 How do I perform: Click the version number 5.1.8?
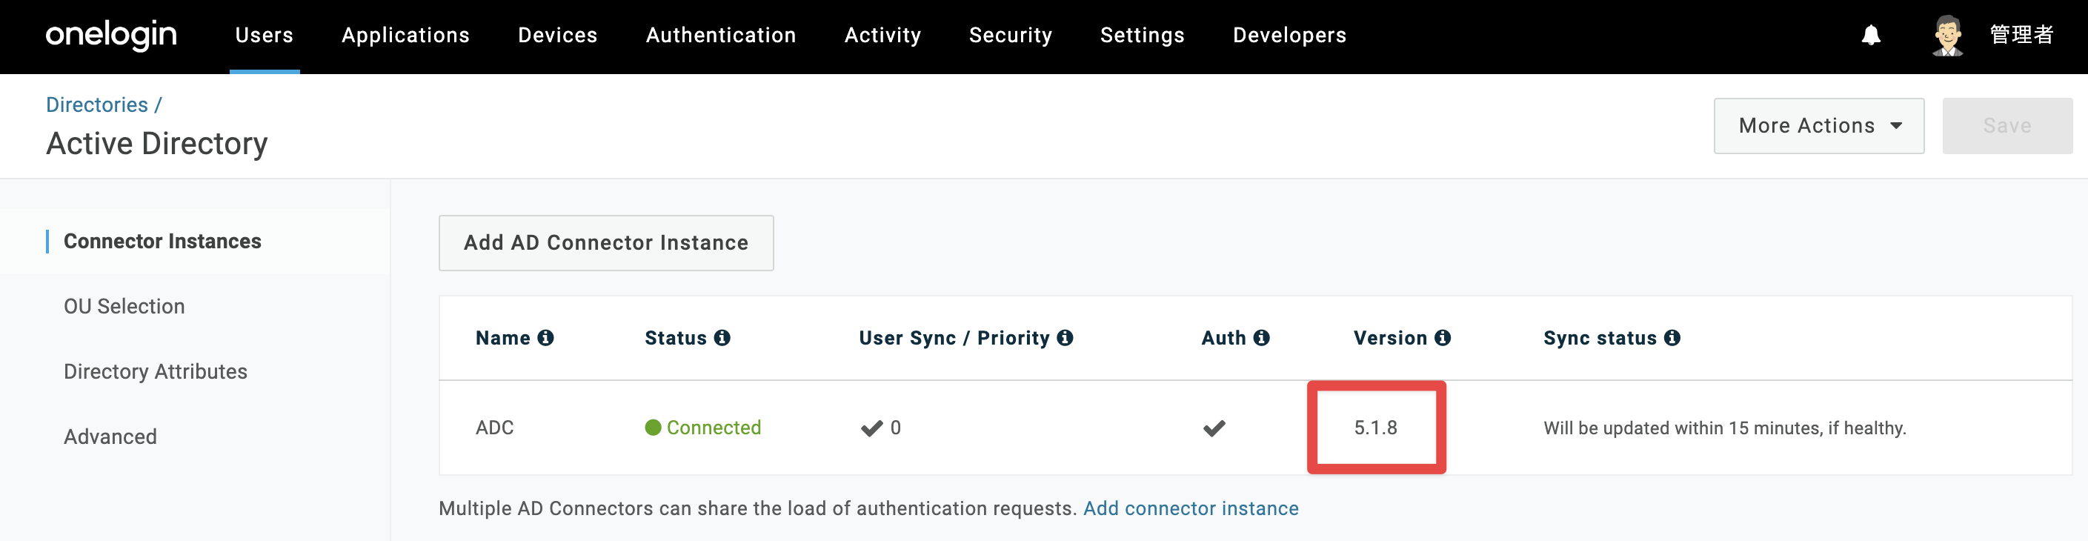[1375, 428]
